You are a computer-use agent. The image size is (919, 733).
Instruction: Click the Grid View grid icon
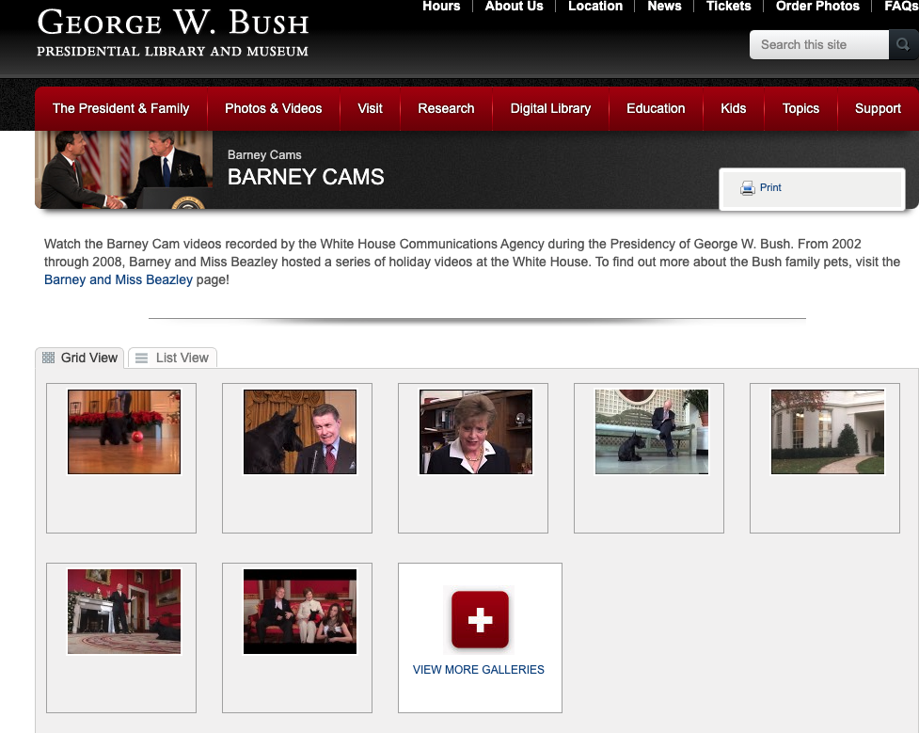48,358
